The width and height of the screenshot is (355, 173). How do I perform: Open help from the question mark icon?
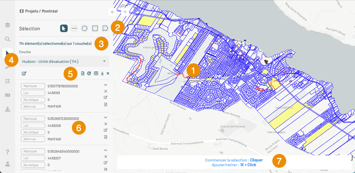click(7, 152)
